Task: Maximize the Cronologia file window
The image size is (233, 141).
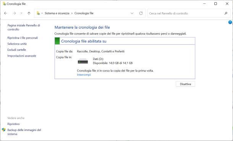Action: click(x=215, y=4)
